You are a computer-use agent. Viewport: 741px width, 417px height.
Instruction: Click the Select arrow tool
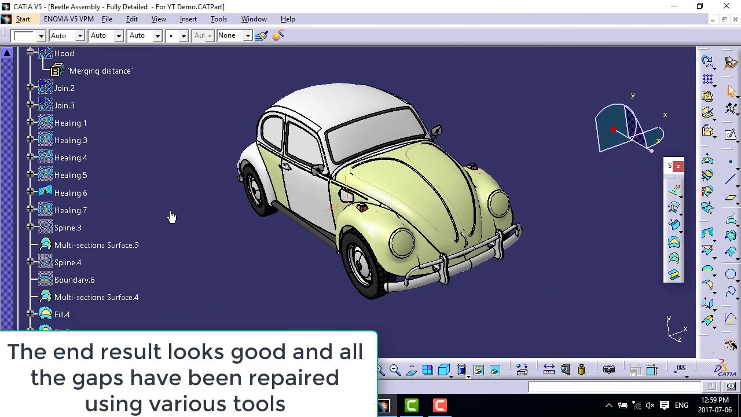click(x=731, y=91)
